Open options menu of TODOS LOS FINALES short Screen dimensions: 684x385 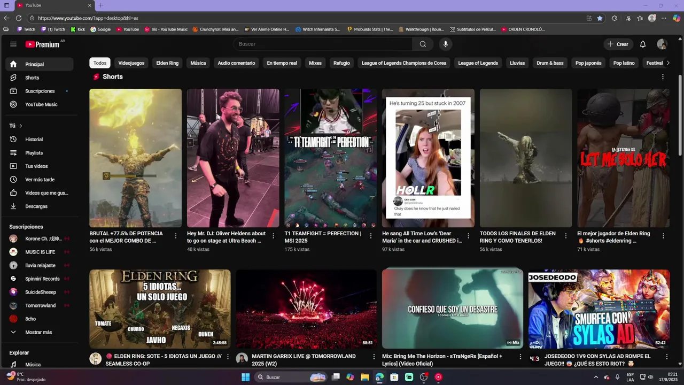point(566,235)
